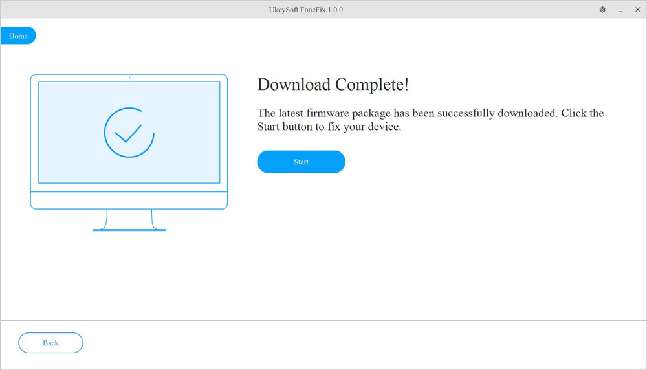Screen dimensions: 647x370
Task: Start fixing the device
Action: click(x=302, y=162)
